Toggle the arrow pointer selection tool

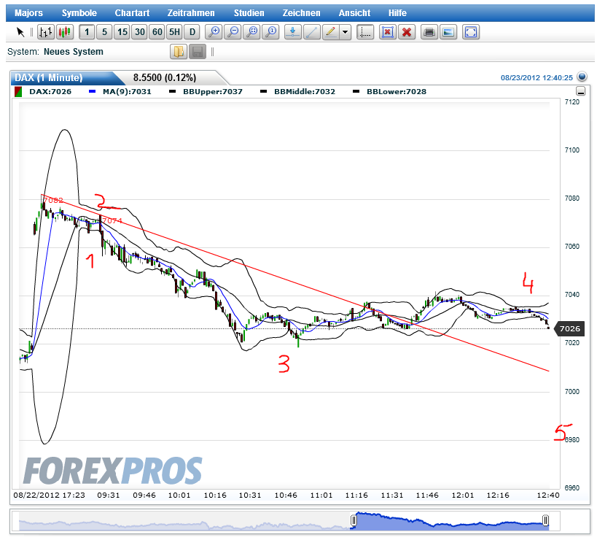20,32
